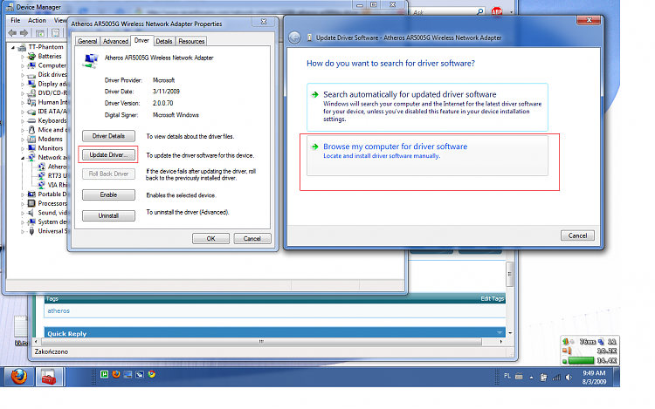
Task: Expand the Disk drives node
Action: click(23, 75)
